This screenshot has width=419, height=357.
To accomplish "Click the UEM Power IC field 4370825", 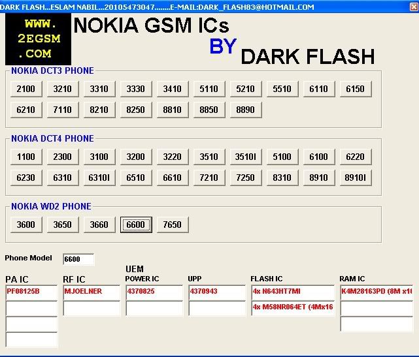I will tap(154, 292).
